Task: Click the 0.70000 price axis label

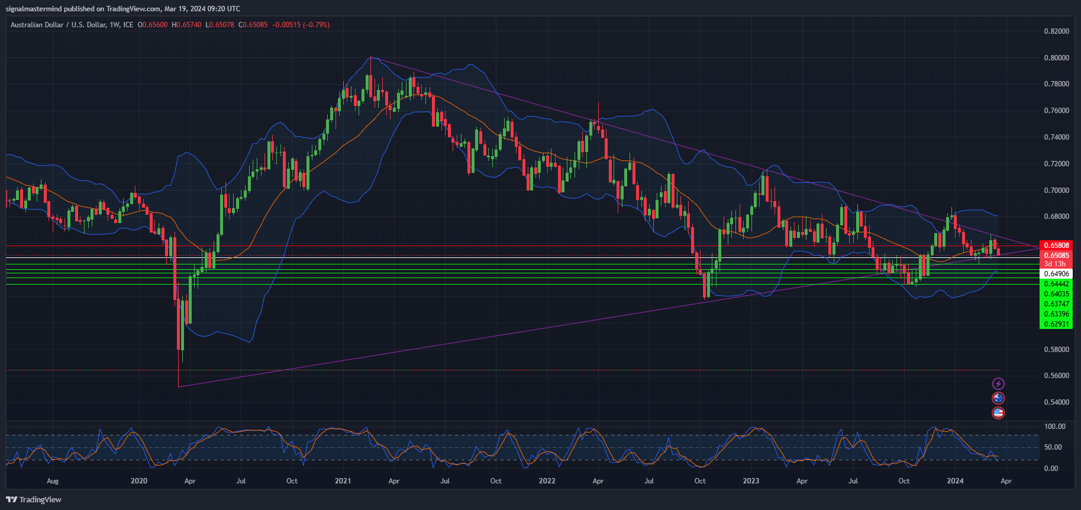Action: coord(1056,191)
